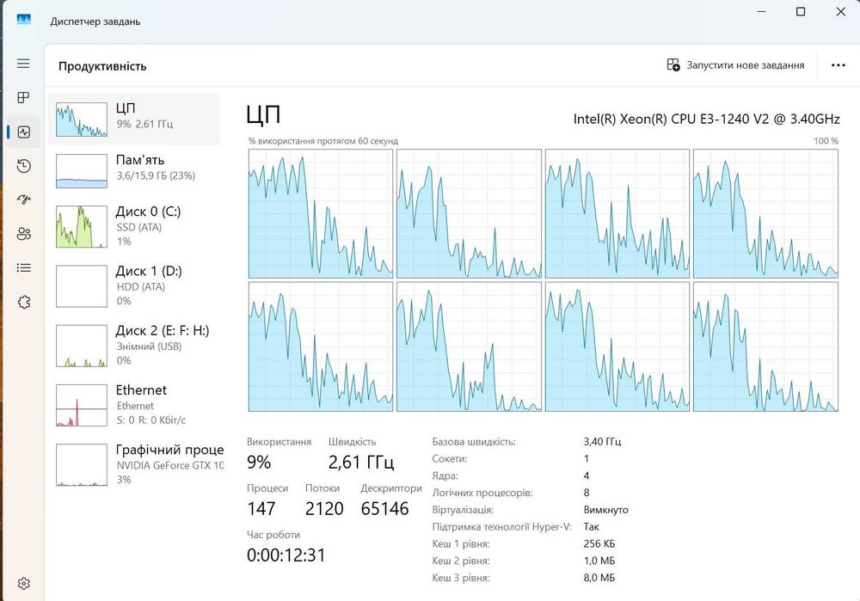Image resolution: width=860 pixels, height=601 pixels.
Task: Open the Processes page icon
Action: 23,98
